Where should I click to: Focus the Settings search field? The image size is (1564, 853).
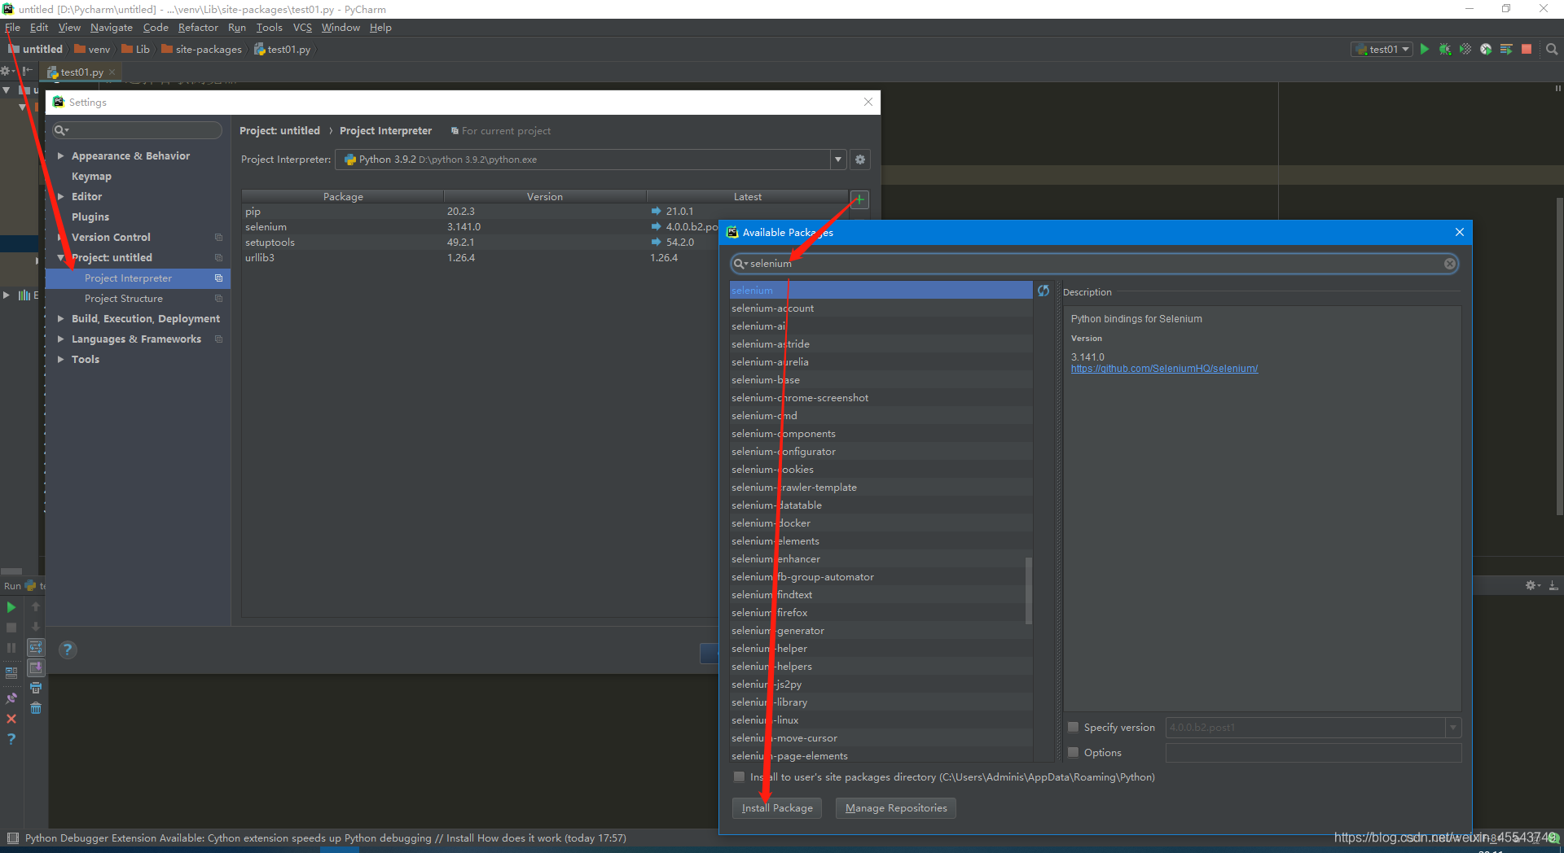(138, 130)
